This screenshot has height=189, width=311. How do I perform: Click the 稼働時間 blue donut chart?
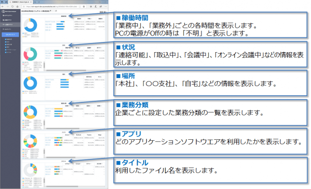click(30, 25)
